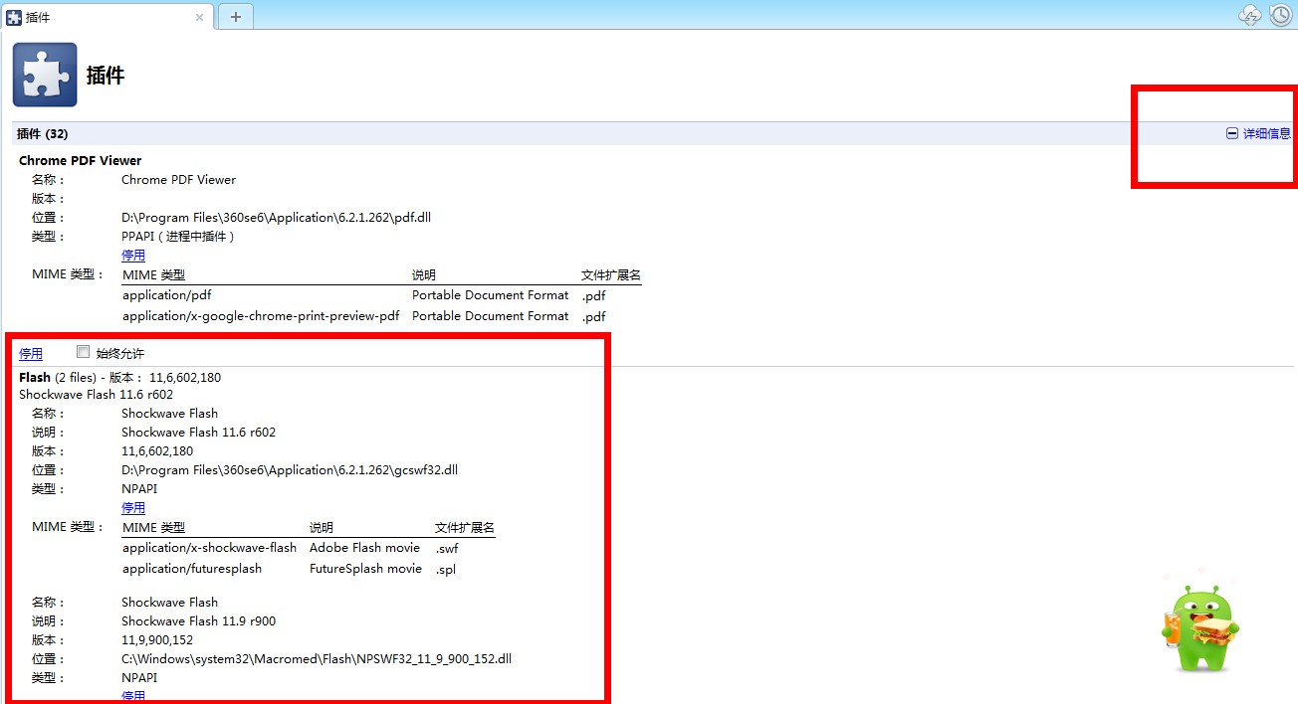Click the .spl file extension cell
Screen dimensions: 1298x704
point(446,569)
